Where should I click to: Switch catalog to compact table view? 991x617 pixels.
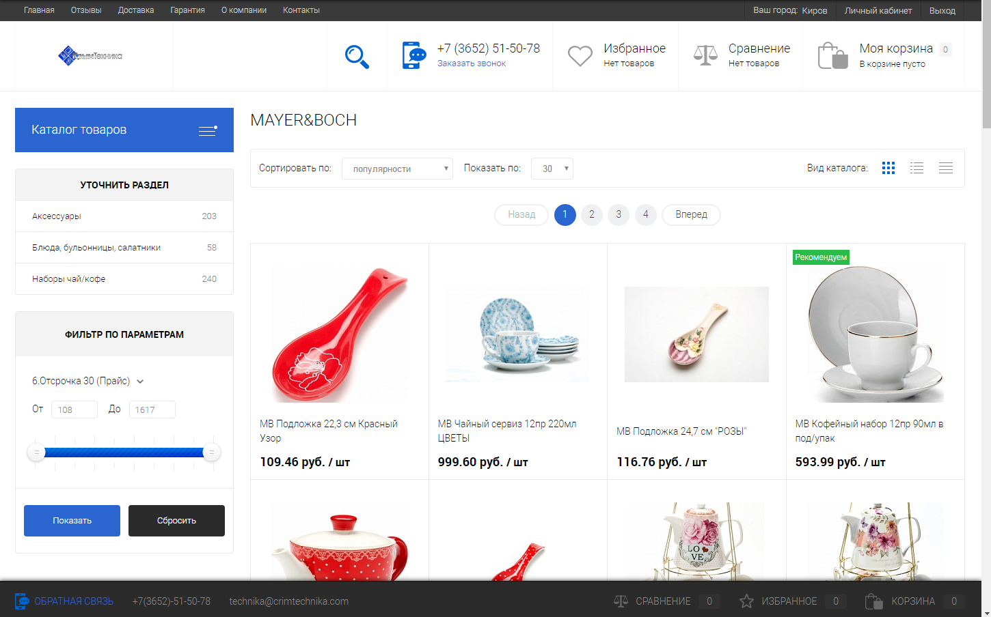[x=945, y=168]
